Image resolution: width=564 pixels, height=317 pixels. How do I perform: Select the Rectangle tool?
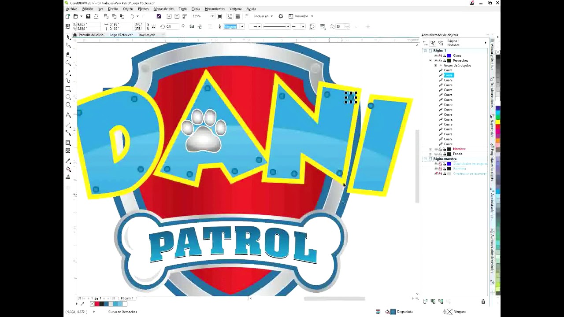pos(68,88)
